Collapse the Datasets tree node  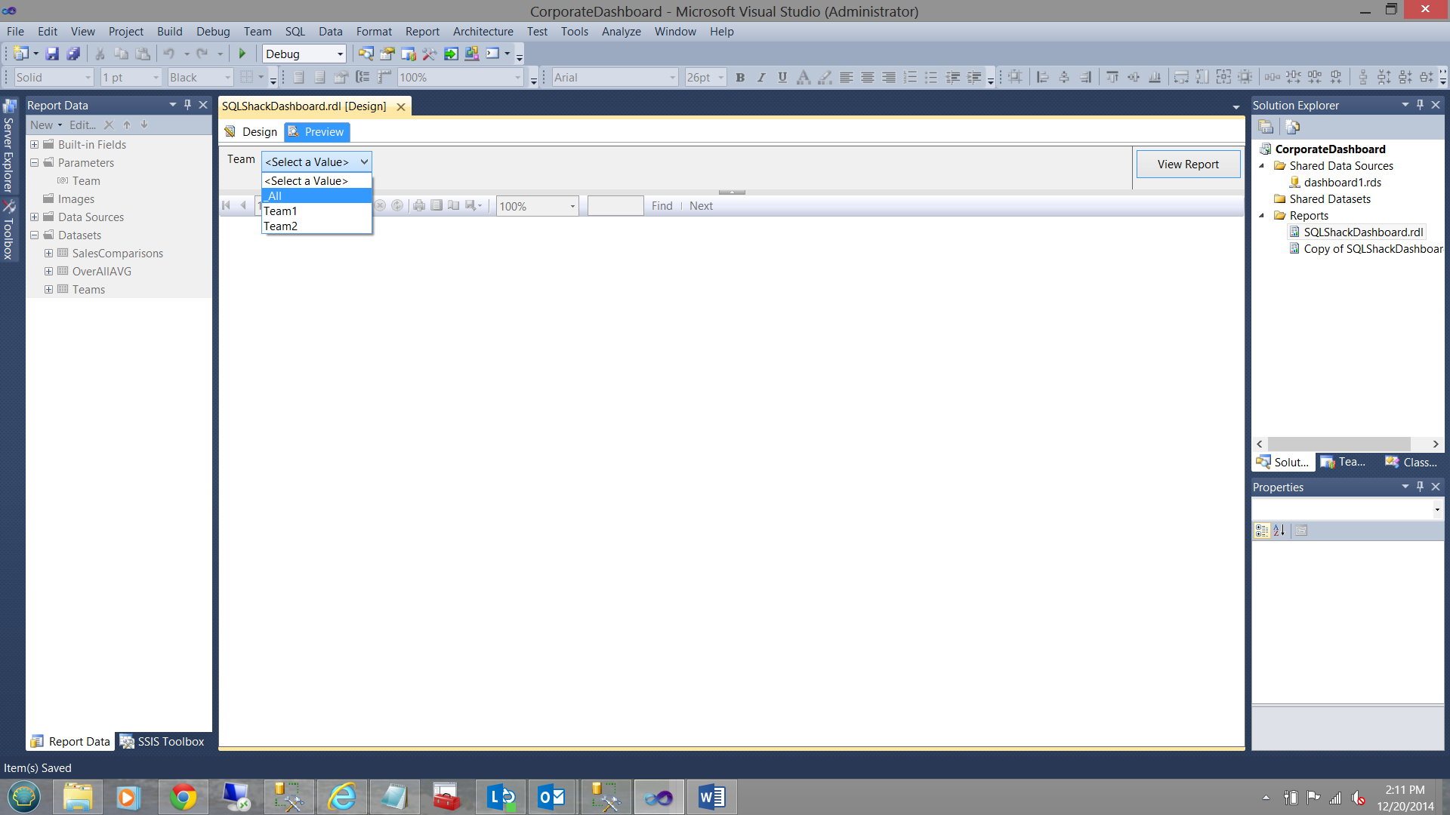[x=35, y=235]
